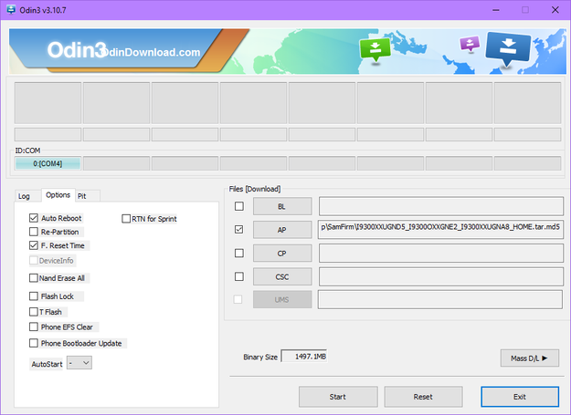Switch to the Log tab
This screenshot has width=571, height=415.
pyautogui.click(x=24, y=196)
